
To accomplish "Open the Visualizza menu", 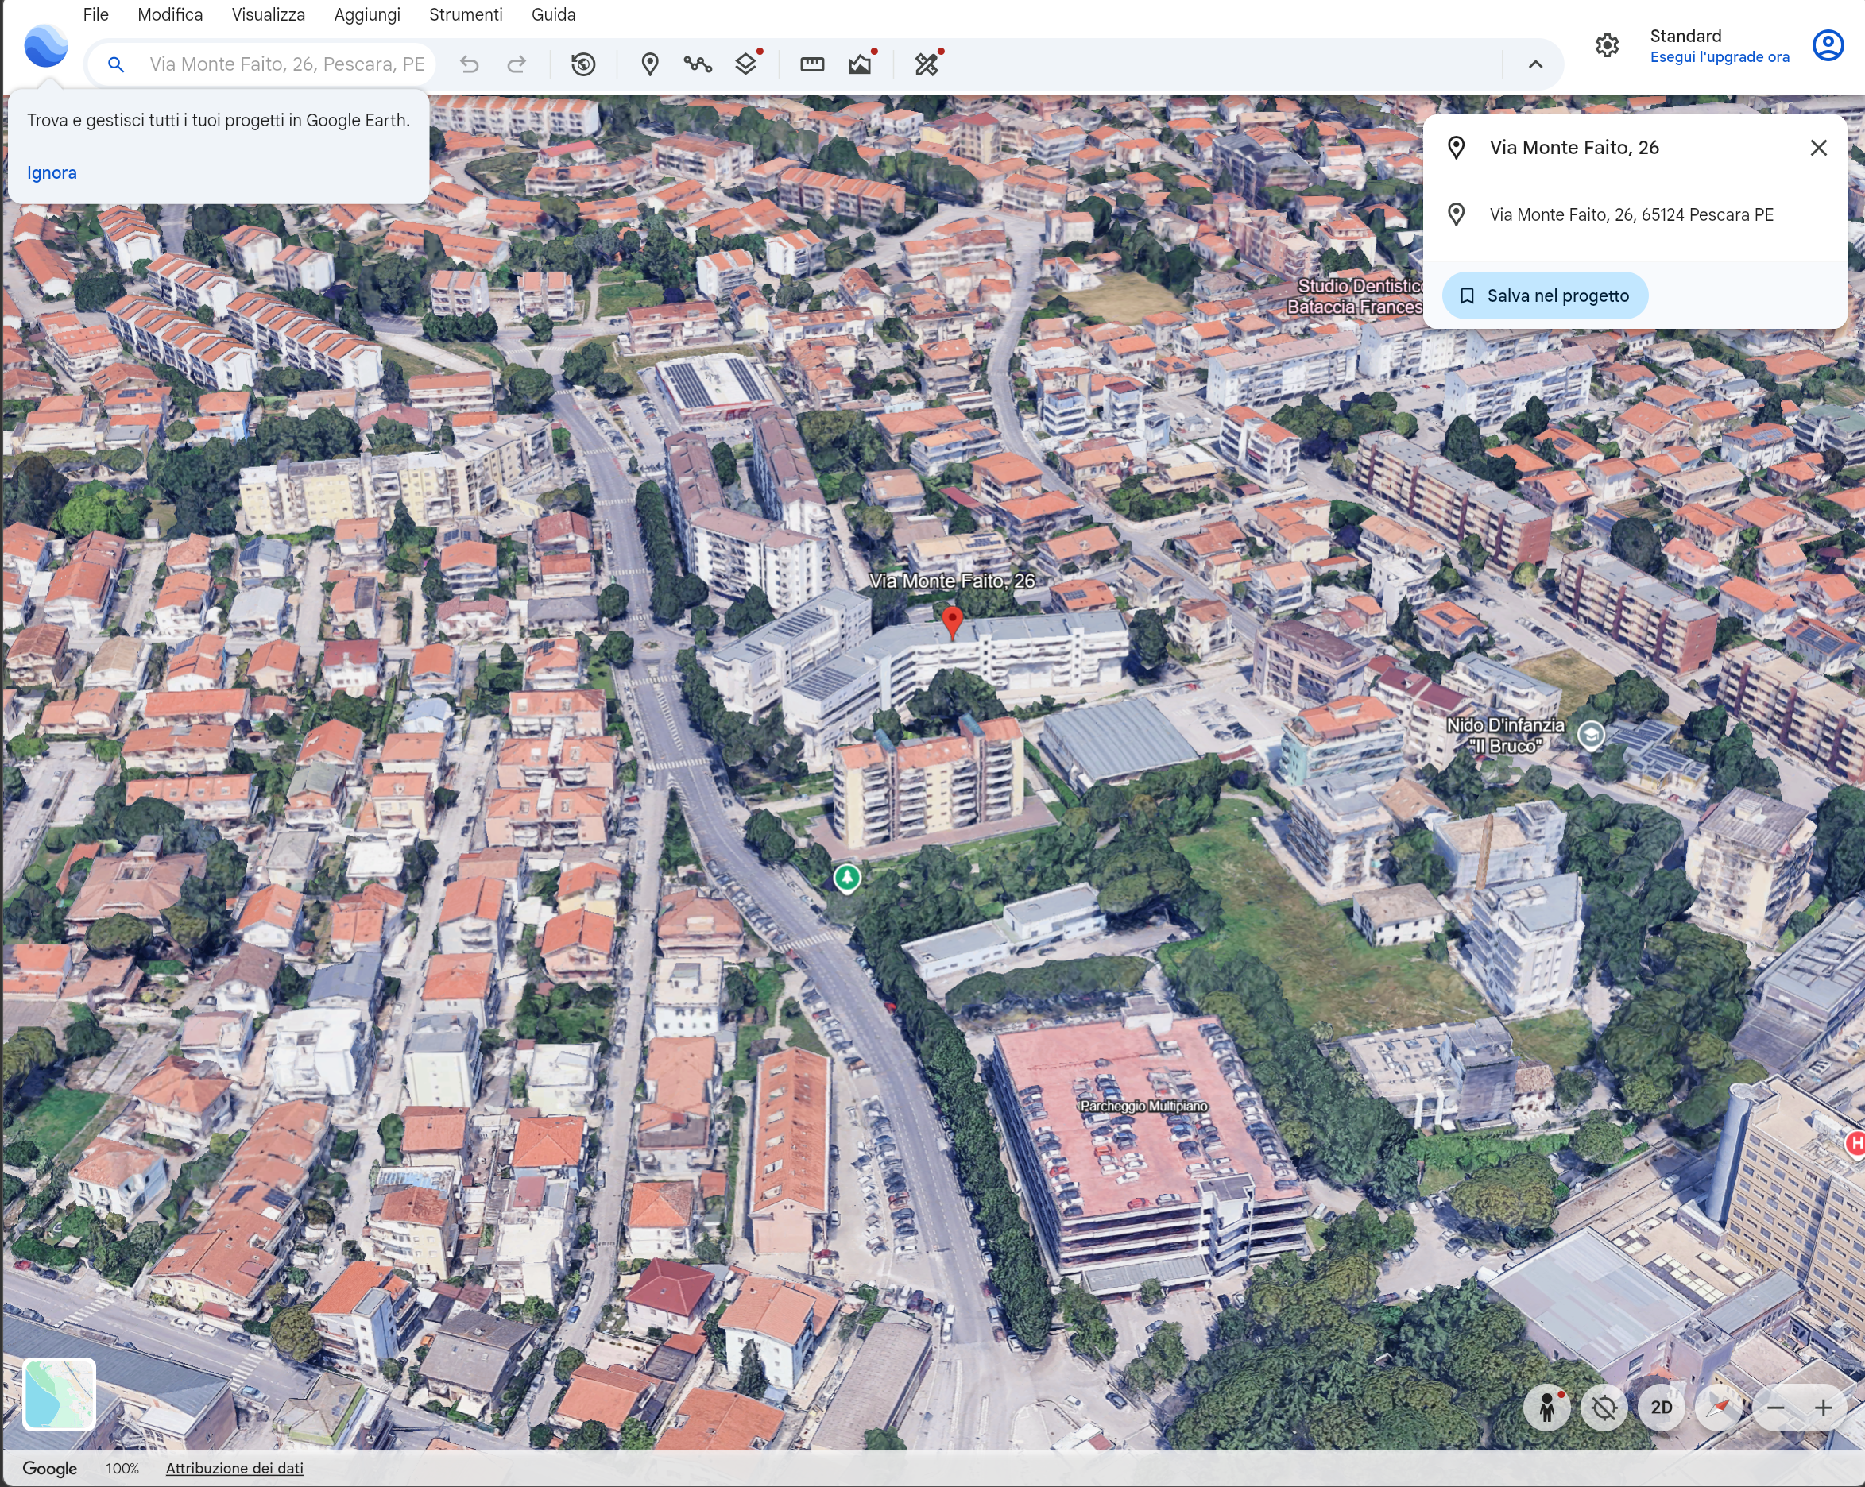I will click(x=268, y=15).
